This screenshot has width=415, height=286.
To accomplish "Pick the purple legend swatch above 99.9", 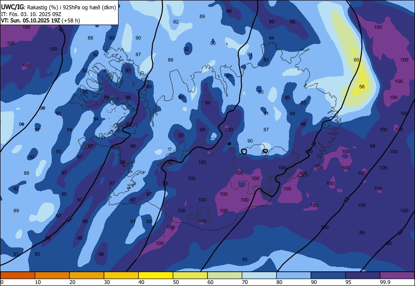I will coord(397,275).
